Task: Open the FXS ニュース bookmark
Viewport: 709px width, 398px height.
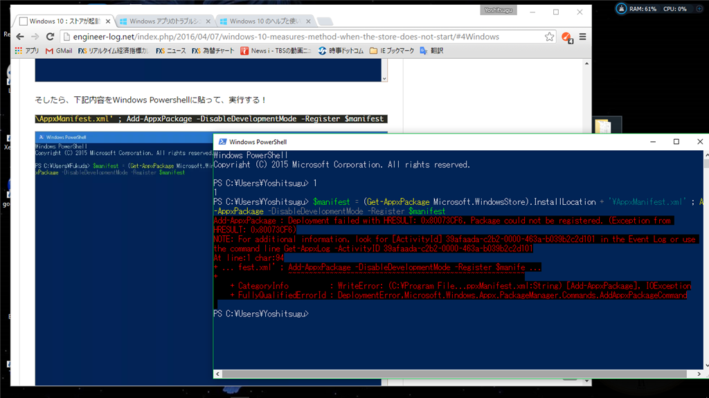Action: click(x=170, y=51)
